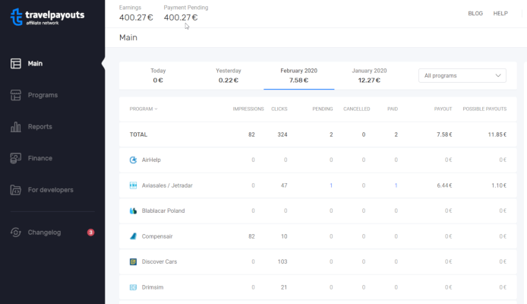Open the Drimsim program name
This screenshot has width=527, height=304.
click(153, 287)
